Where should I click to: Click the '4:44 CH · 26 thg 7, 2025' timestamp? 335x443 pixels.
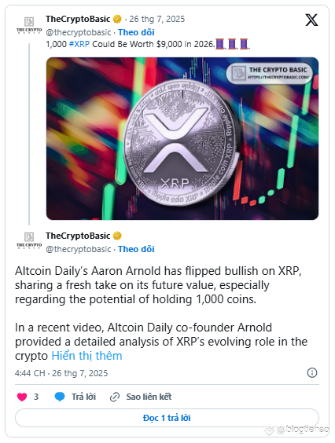(61, 373)
